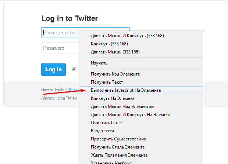The width and height of the screenshot is (228, 164).
Task: Click 'Already using Twitter' text
Action: point(59,98)
